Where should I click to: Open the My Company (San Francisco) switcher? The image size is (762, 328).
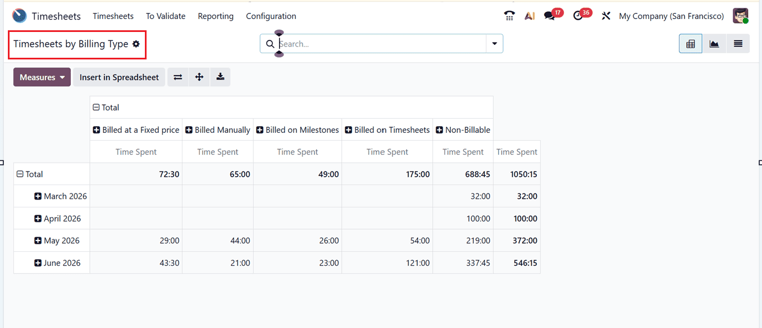[672, 16]
